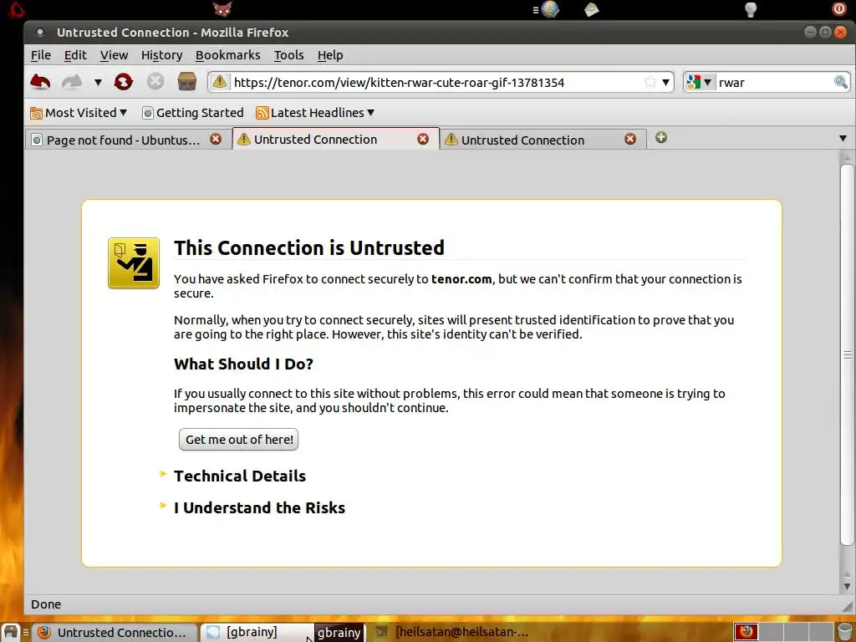This screenshot has width=856, height=642.
Task: Close the active Untrusted Connection tab
Action: [423, 140]
